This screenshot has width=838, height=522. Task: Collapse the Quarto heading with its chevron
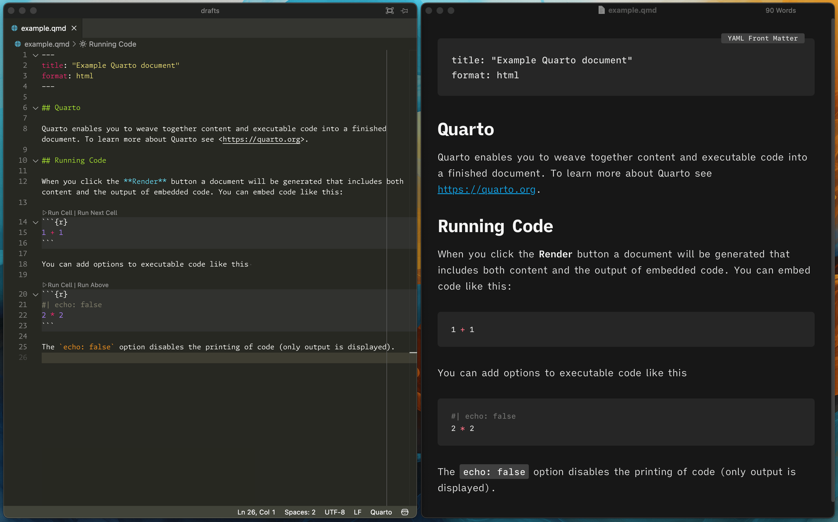(35, 108)
